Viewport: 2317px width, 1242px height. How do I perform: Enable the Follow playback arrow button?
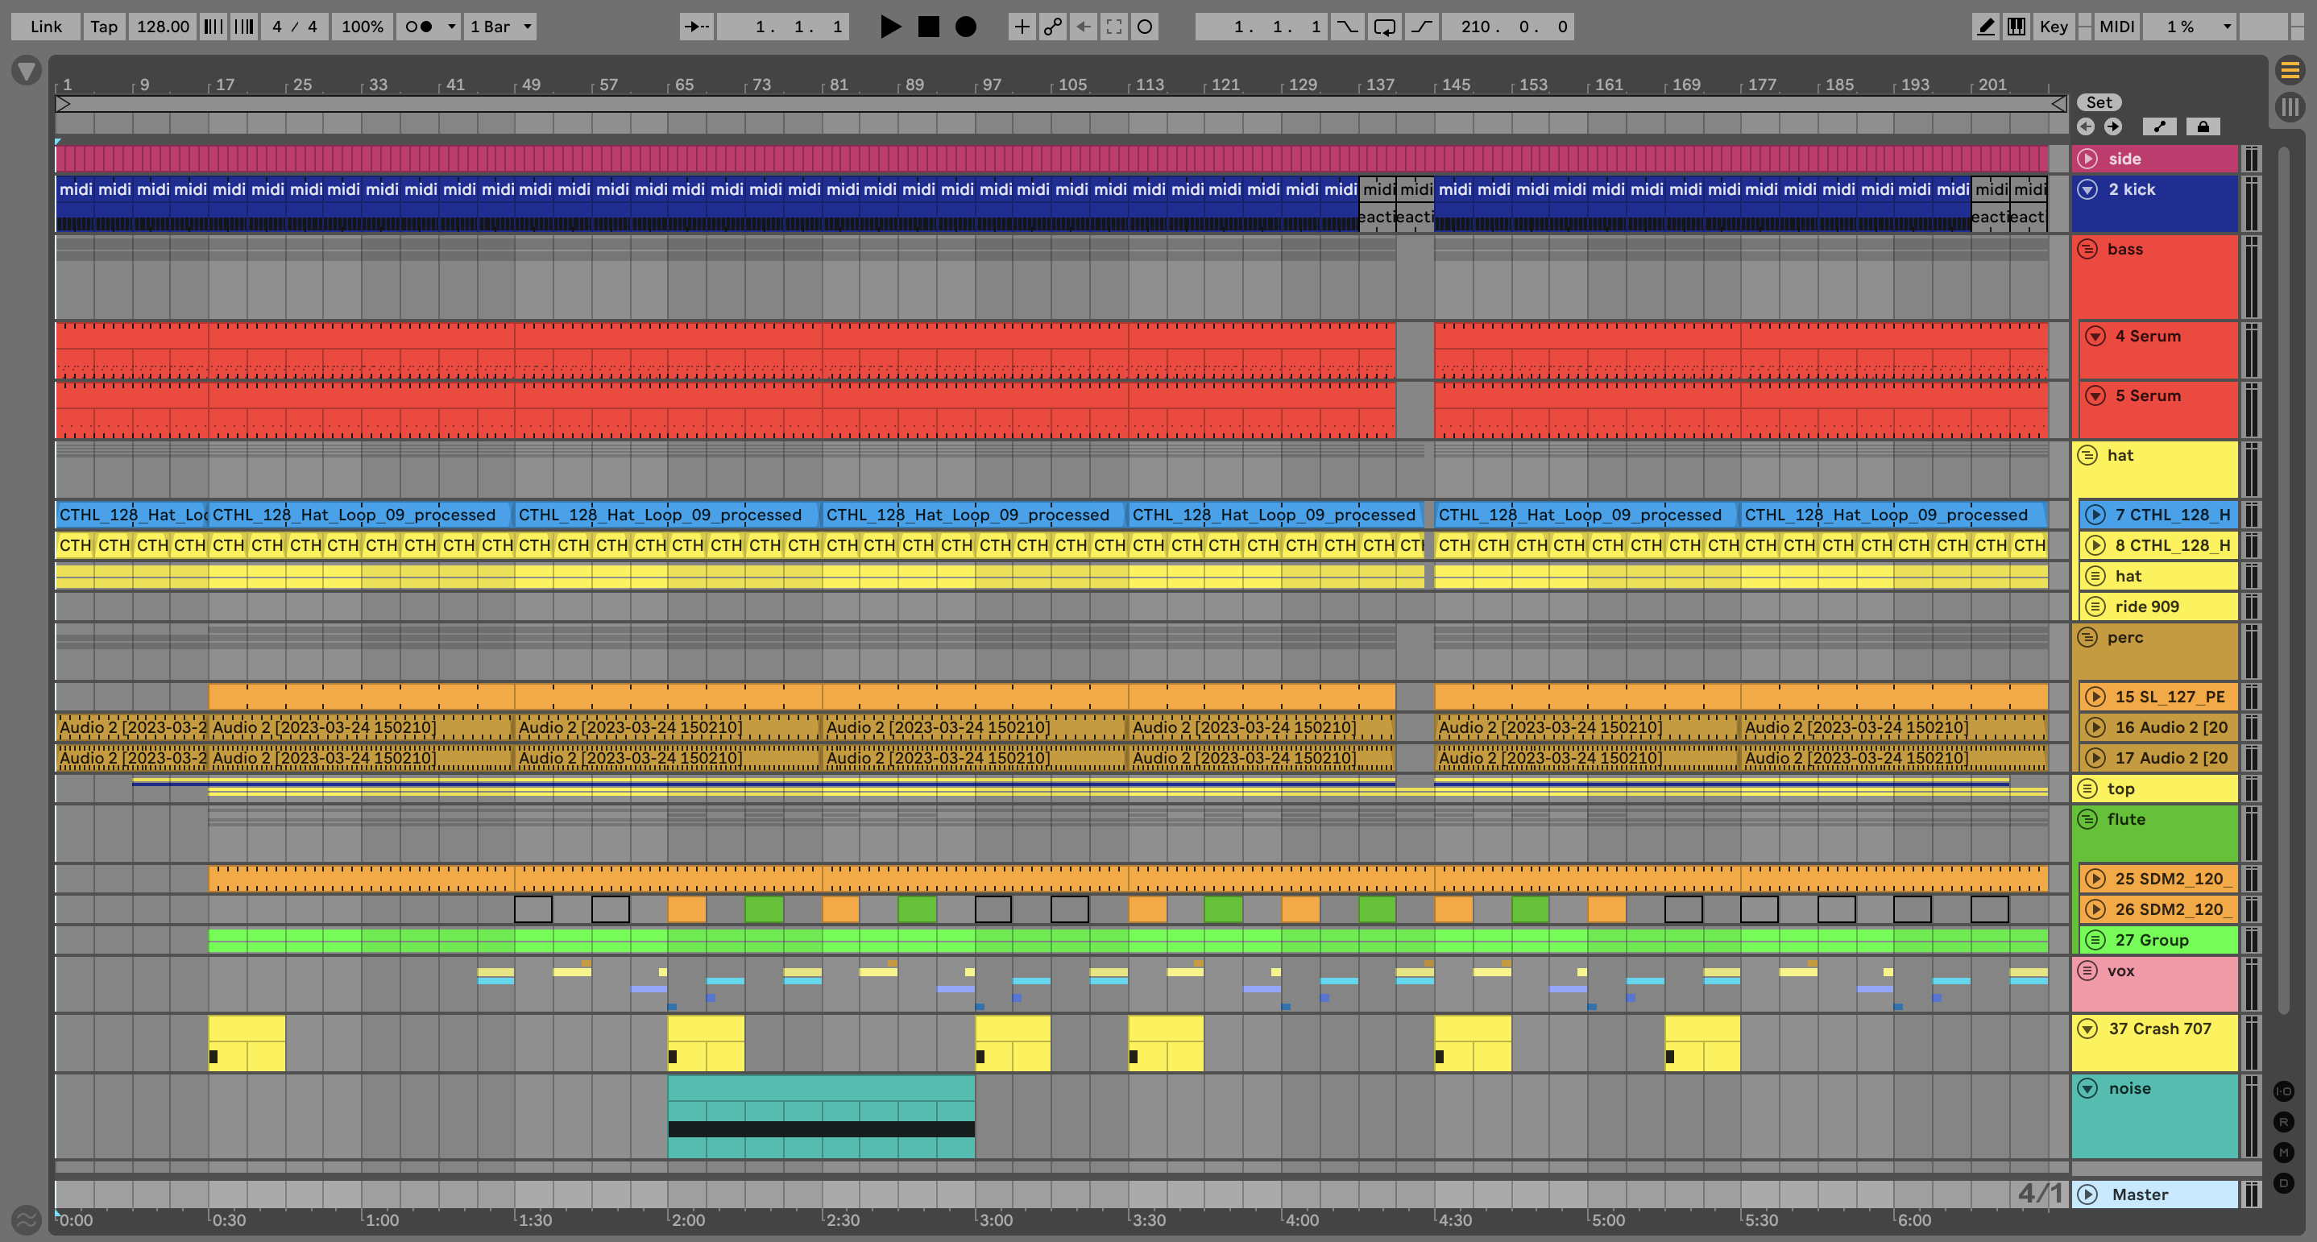coord(696,26)
